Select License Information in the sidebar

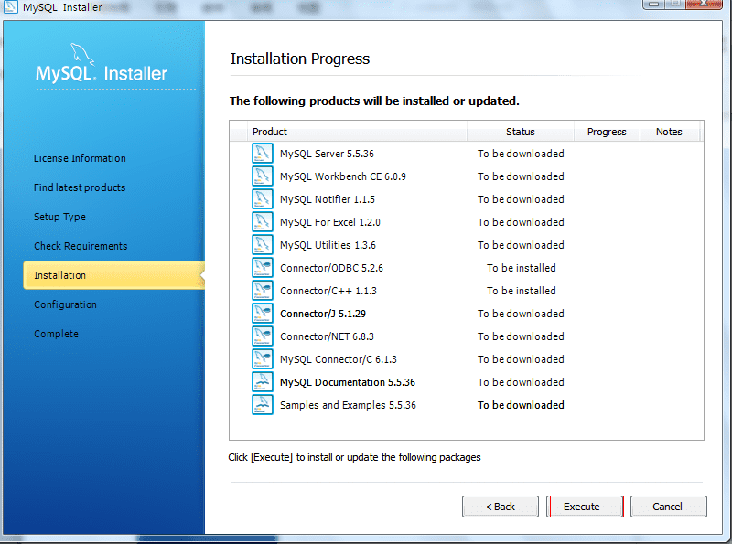(80, 158)
